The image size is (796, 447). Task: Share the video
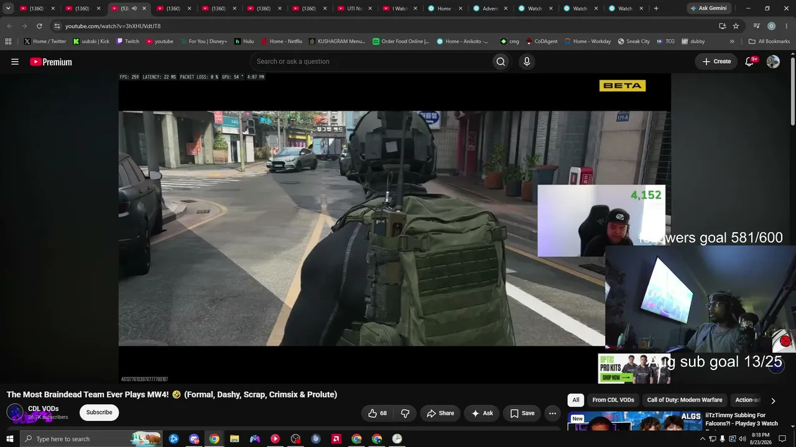click(x=440, y=413)
